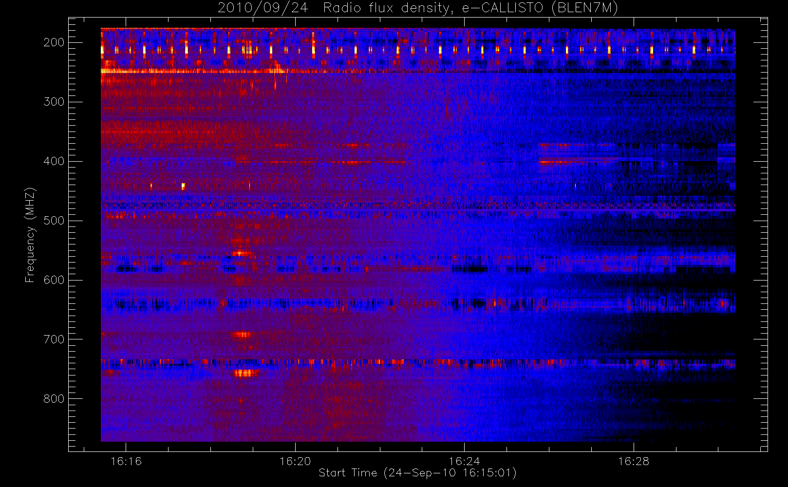Click the 600 frequency tick label
Viewport: 788px width, 487px height.
pyautogui.click(x=54, y=280)
